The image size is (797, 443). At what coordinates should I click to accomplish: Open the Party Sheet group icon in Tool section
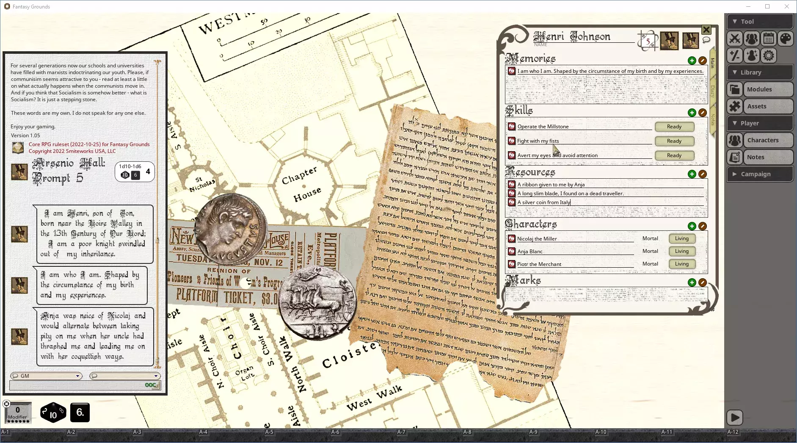[x=752, y=39]
